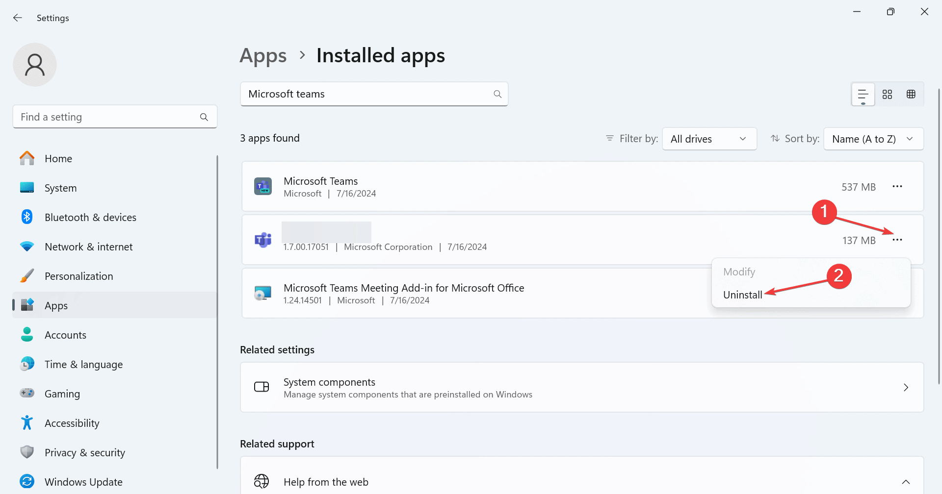Select the Microsoft Teams app name

(321, 181)
